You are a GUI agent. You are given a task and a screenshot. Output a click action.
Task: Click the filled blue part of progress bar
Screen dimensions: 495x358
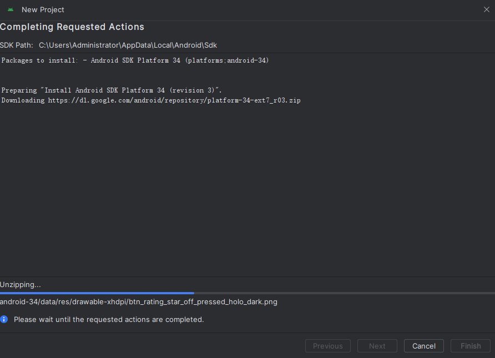pos(97,293)
